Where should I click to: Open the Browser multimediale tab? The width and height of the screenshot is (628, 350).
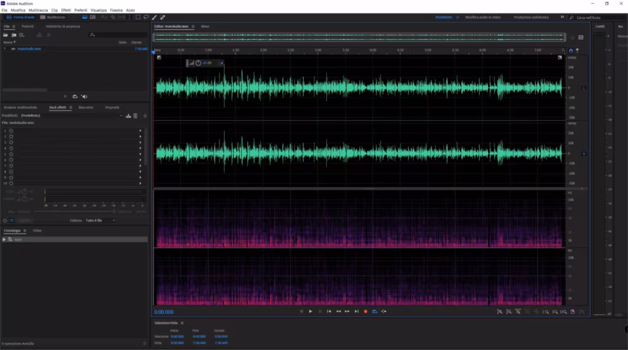20,107
